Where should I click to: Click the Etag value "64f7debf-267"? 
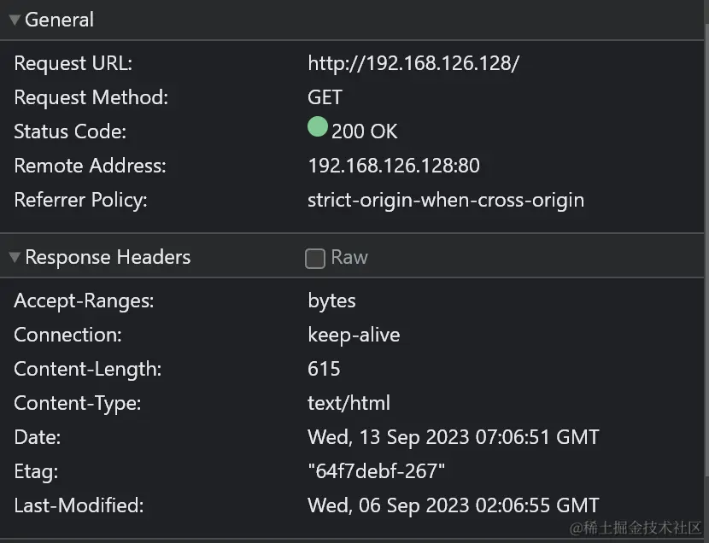pyautogui.click(x=376, y=471)
